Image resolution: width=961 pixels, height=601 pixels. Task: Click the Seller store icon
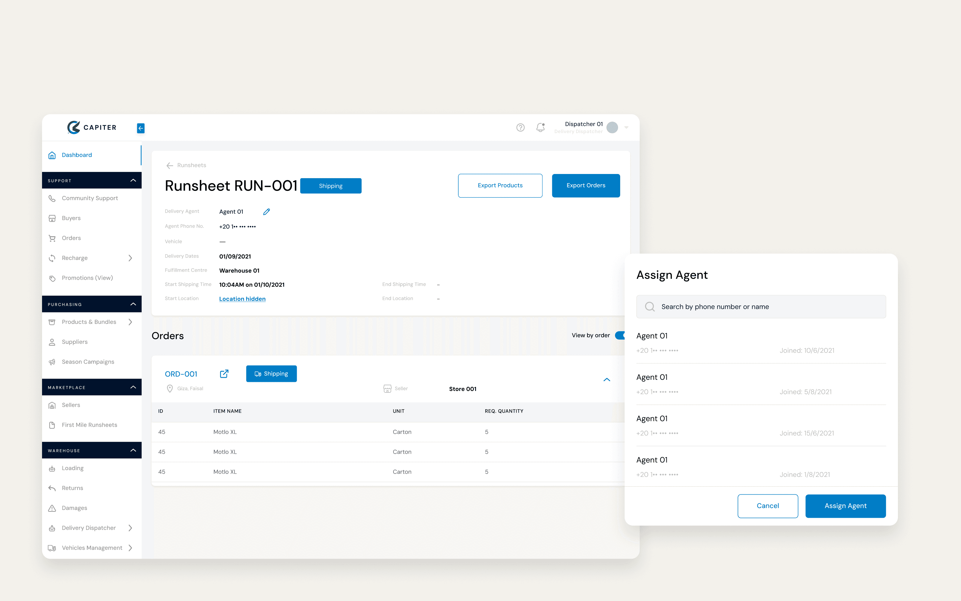(x=387, y=388)
